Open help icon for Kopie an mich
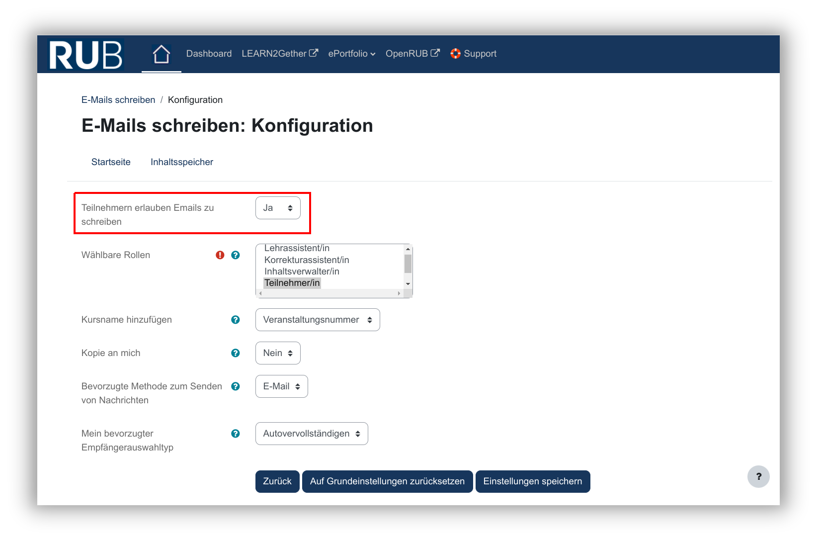Screen dimensions: 820x540 tap(236, 353)
